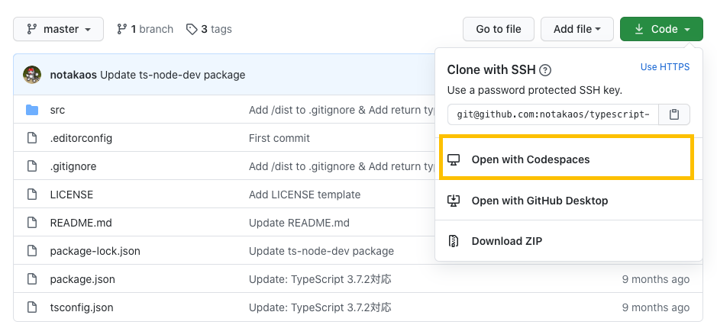Click the help icon next to Clone with SSH
This screenshot has width=717, height=328.
click(545, 70)
